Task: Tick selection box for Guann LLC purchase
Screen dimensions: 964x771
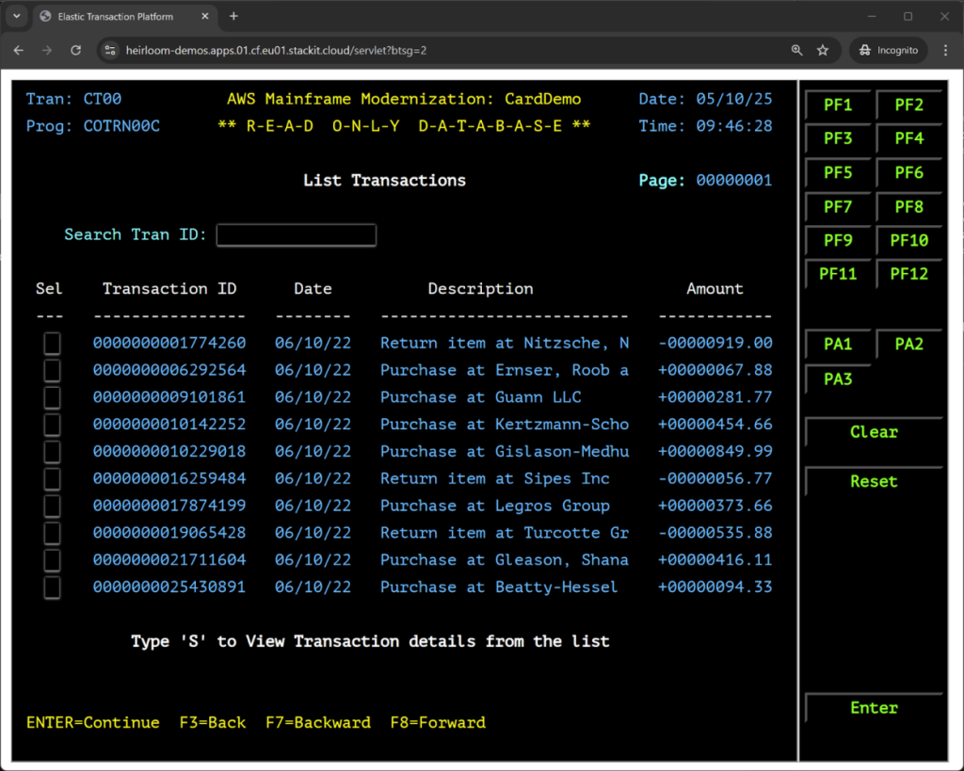Action: click(x=53, y=397)
